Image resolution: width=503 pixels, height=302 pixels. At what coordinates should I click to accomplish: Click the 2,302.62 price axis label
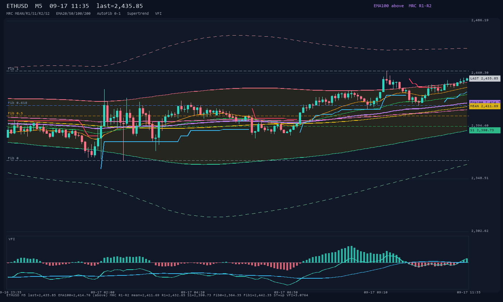coord(480,231)
